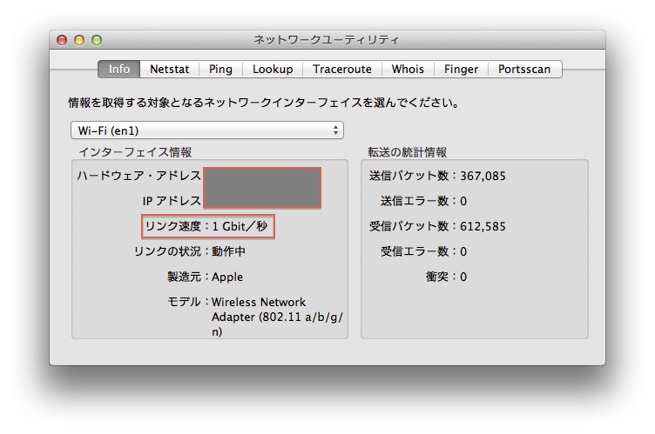Click the 製造元 Apple vendor value

227,277
